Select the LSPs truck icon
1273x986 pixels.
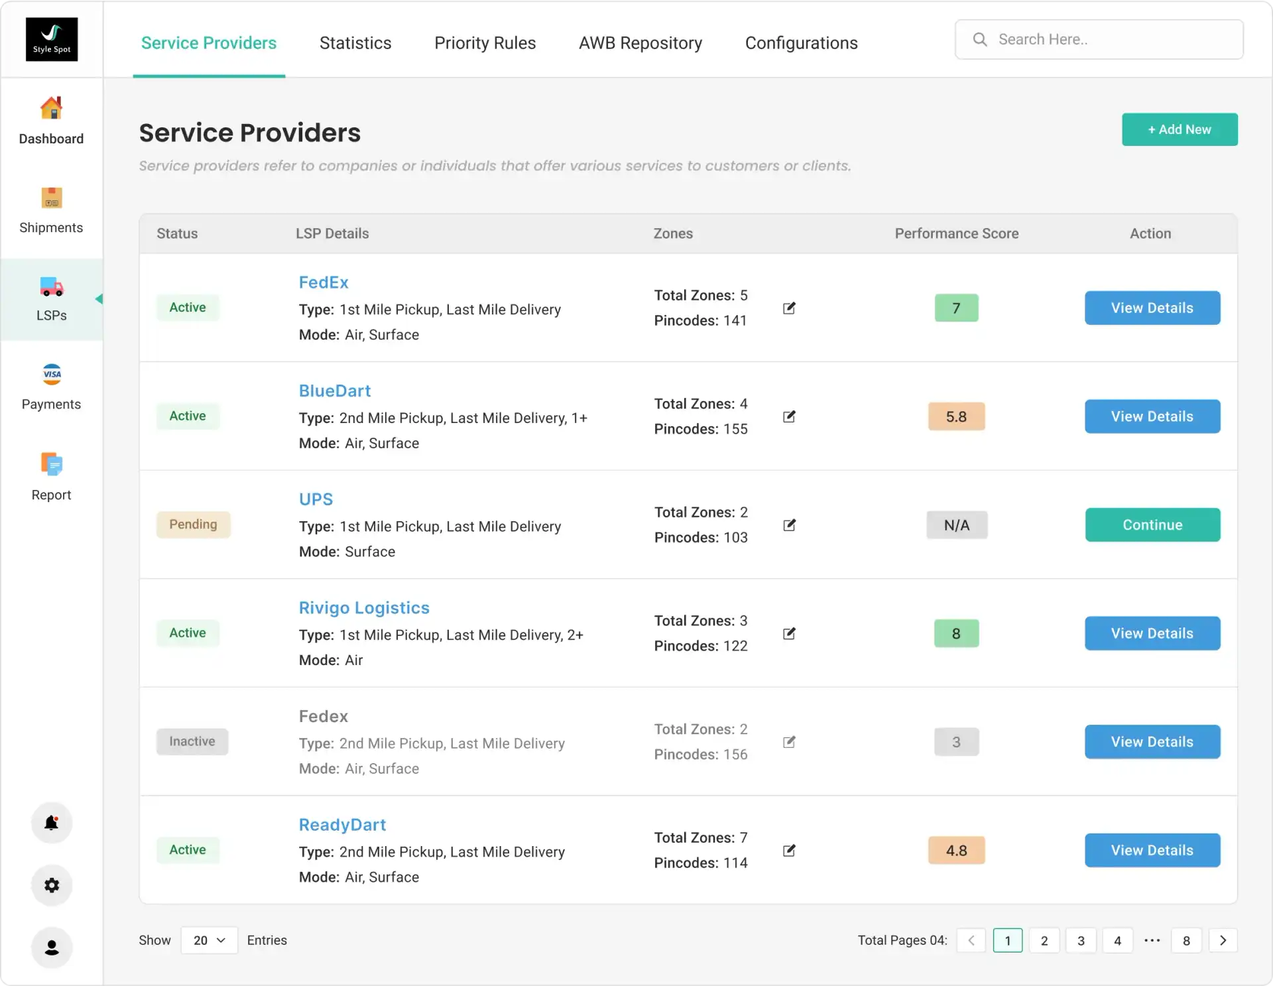51,286
